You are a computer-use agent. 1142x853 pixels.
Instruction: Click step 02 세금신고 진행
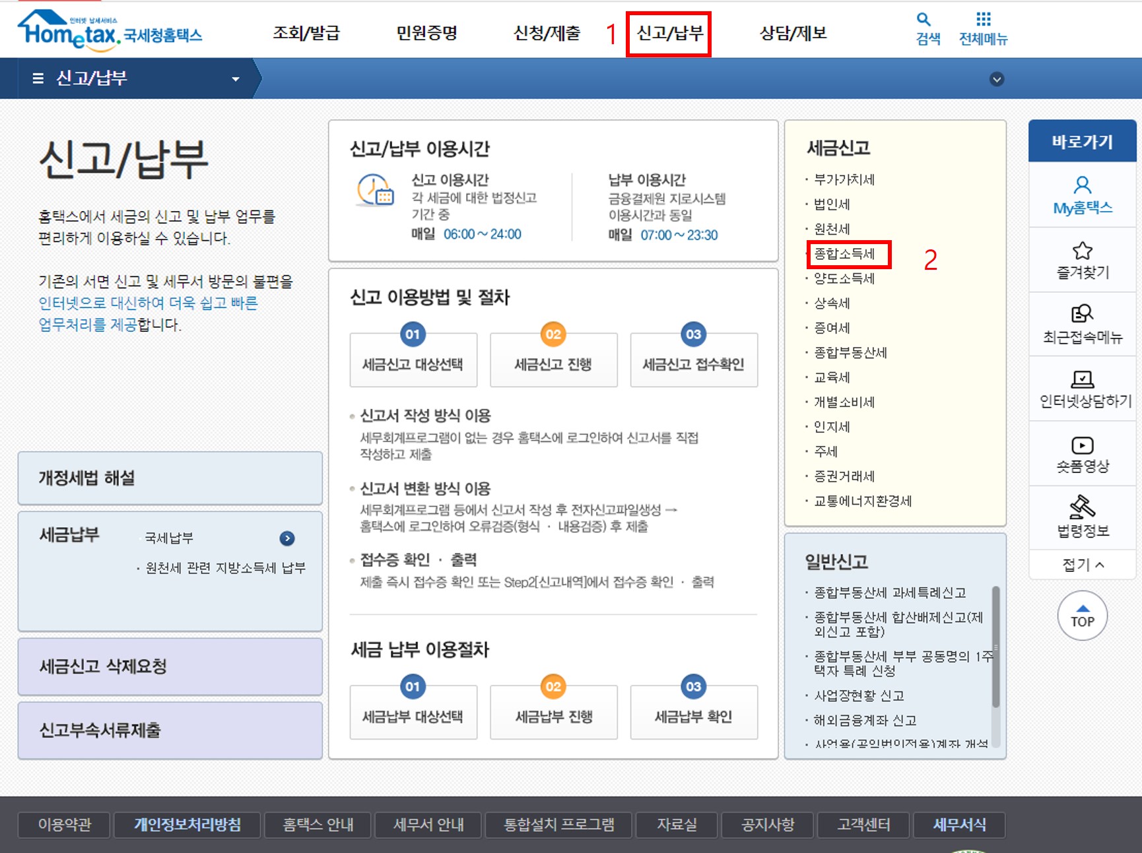[x=554, y=360]
